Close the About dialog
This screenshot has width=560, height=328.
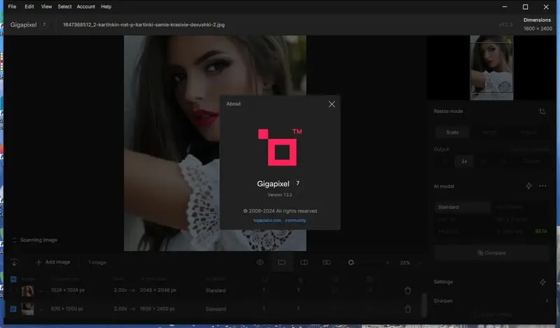click(331, 104)
